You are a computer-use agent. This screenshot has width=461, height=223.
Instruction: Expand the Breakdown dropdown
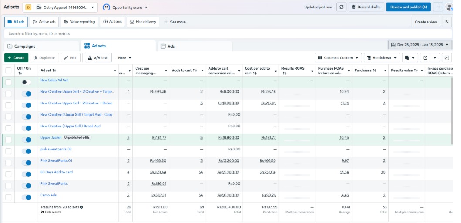click(x=382, y=58)
